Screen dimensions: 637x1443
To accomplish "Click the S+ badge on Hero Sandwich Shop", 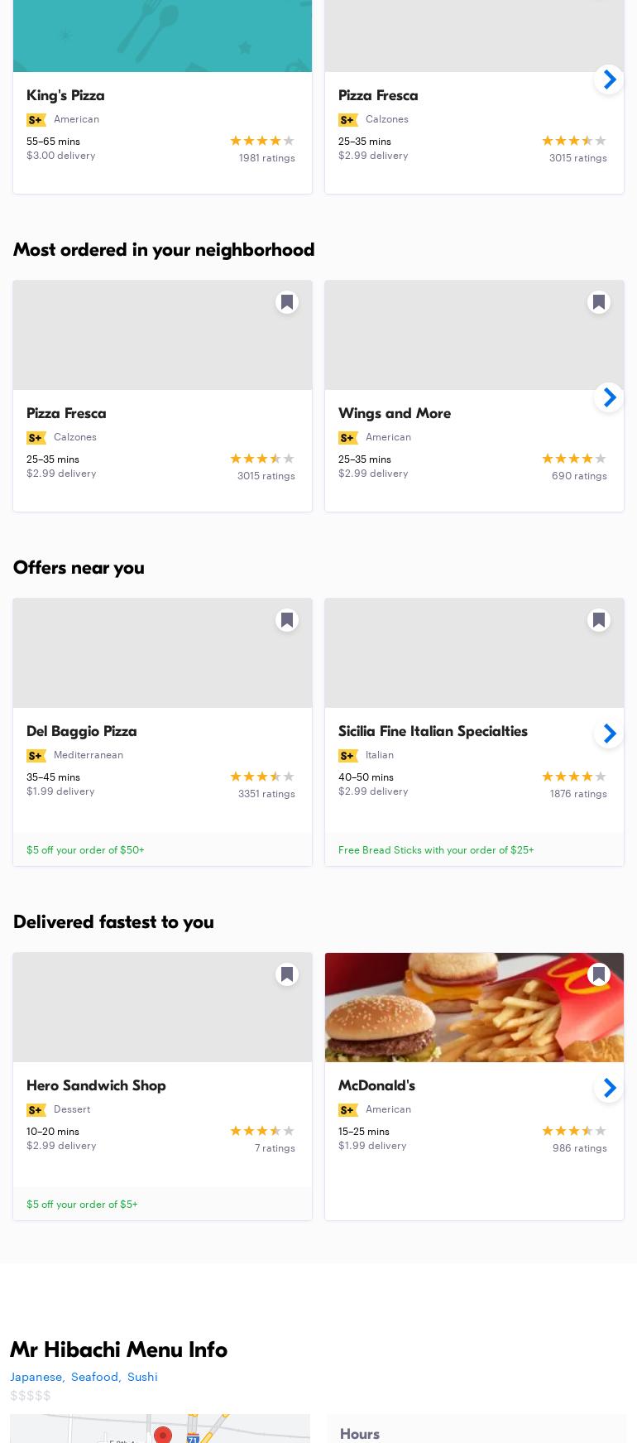I will click(36, 1110).
